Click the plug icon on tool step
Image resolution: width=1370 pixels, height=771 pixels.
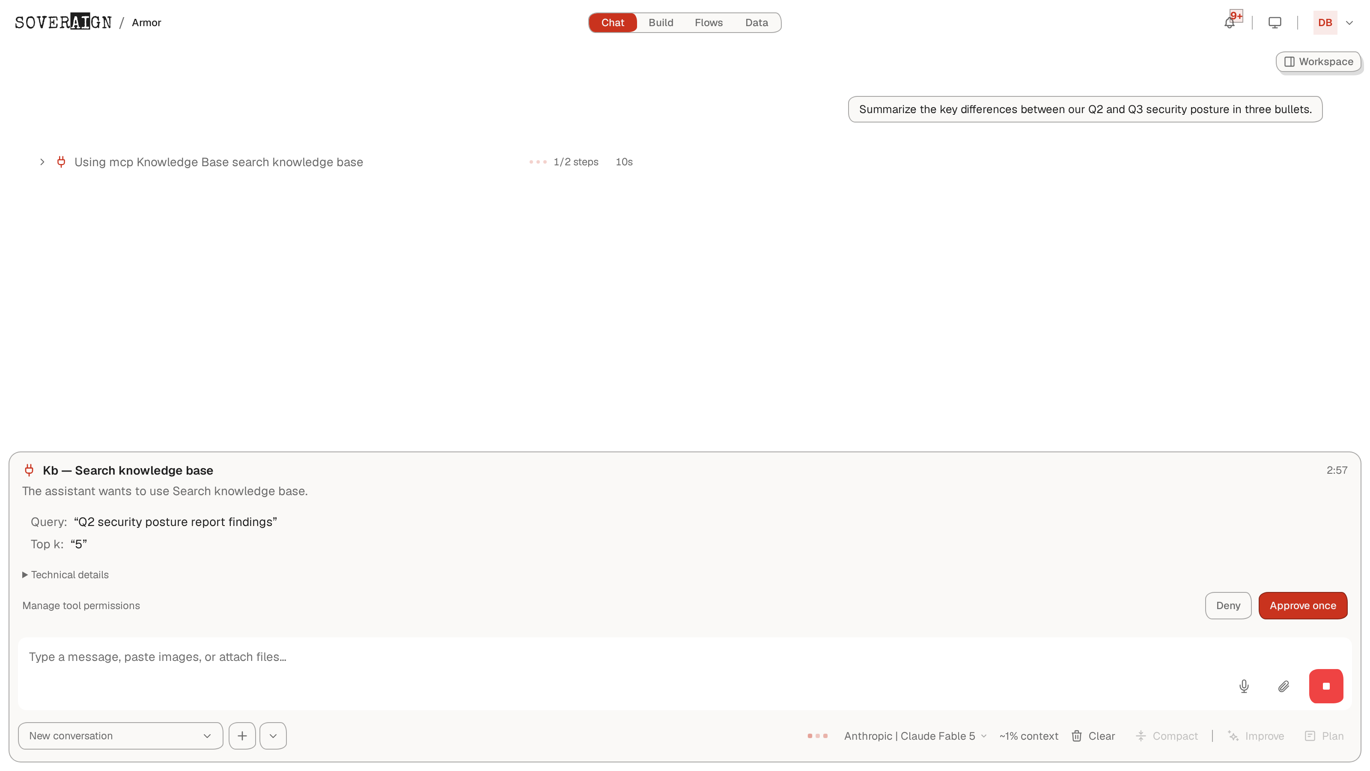[61, 162]
